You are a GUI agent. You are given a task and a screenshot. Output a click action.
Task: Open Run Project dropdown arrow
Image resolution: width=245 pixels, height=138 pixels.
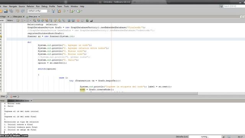[68, 11]
